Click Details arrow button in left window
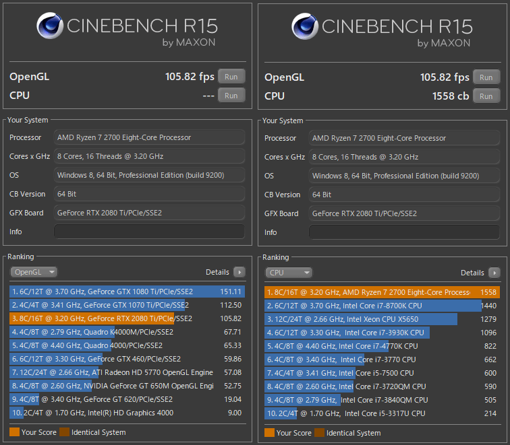This screenshot has height=445, width=510. [x=239, y=272]
